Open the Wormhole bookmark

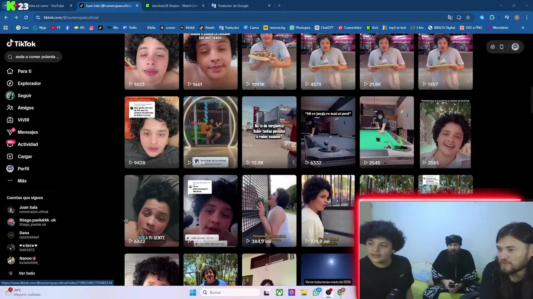pos(497,28)
